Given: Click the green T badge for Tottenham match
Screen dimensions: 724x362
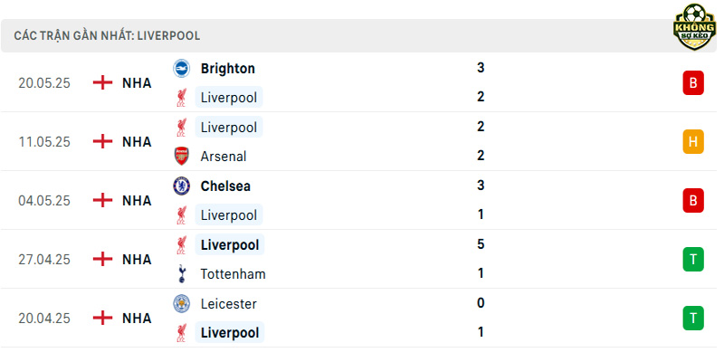Looking at the screenshot, I should [x=693, y=260].
